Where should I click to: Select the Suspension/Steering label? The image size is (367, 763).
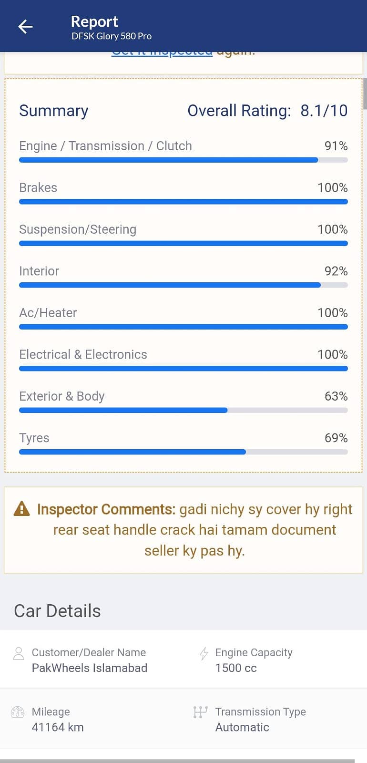[78, 229]
